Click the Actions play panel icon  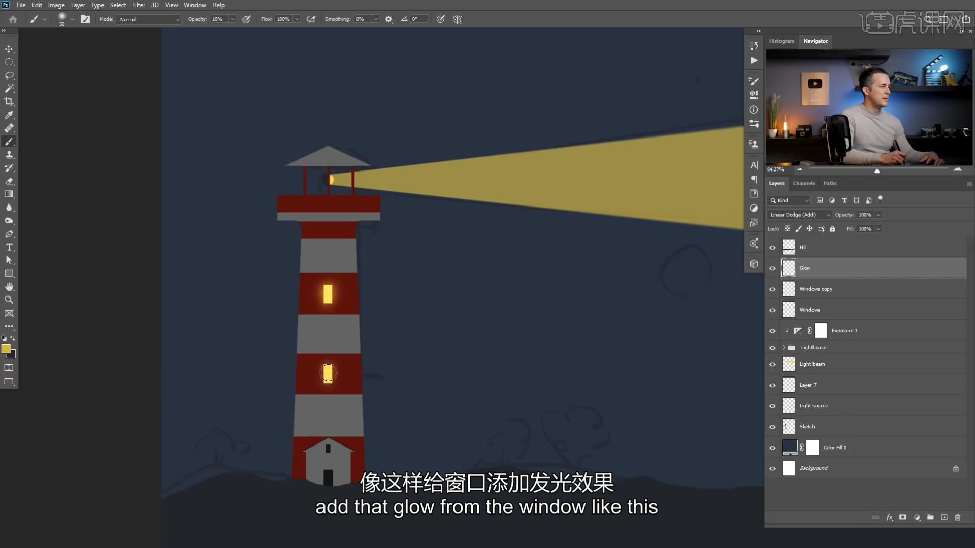point(754,60)
